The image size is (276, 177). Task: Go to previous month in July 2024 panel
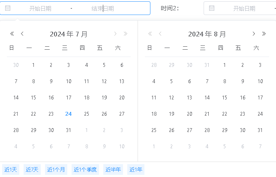[x=22, y=33]
